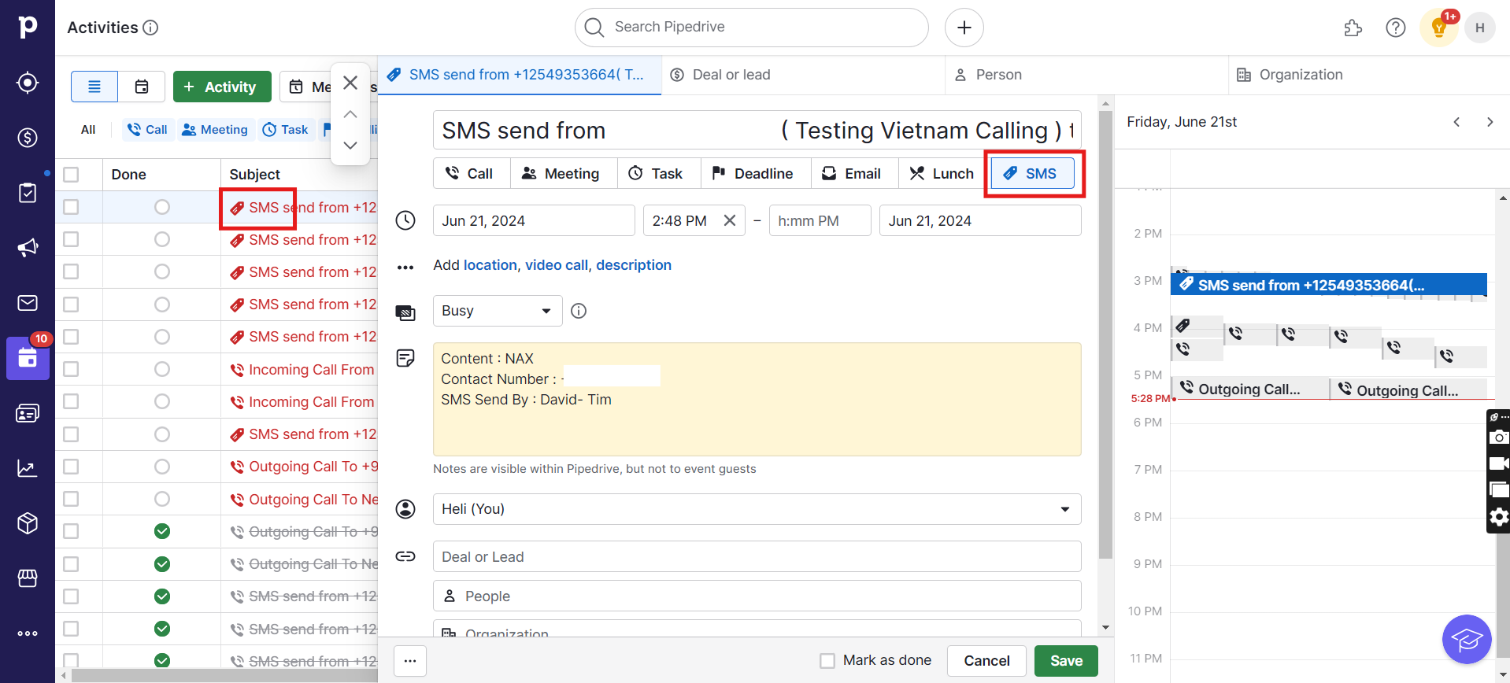
Task: Open Insights chart icon in sidebar
Action: coord(28,468)
